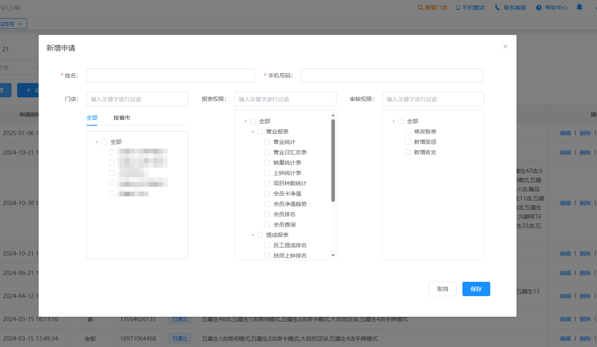Select 会员排名 checkbox
This screenshot has width=597, height=347.
coord(267,214)
